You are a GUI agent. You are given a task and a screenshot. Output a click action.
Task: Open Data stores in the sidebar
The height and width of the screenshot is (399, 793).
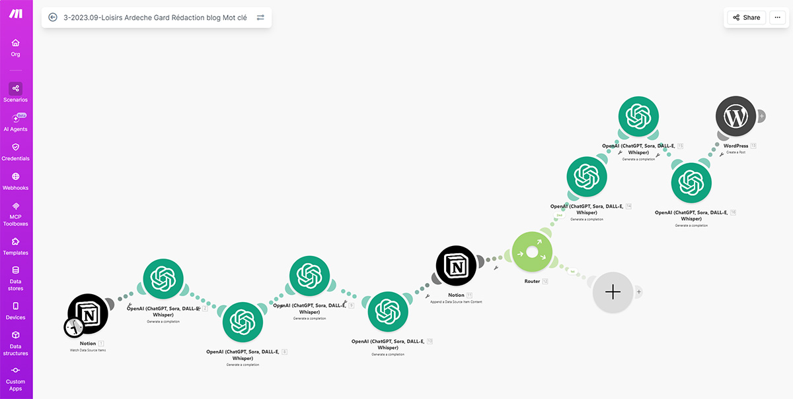(x=15, y=278)
